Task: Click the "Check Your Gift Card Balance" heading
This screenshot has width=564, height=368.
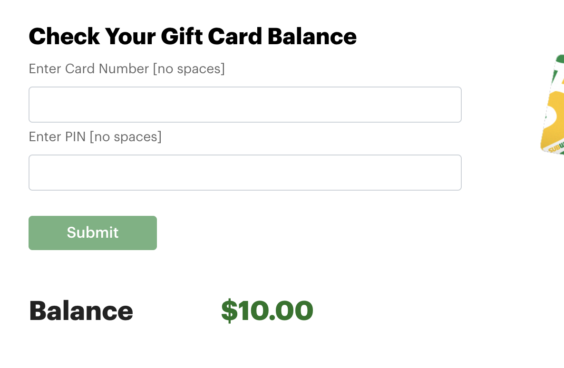Action: [x=193, y=37]
